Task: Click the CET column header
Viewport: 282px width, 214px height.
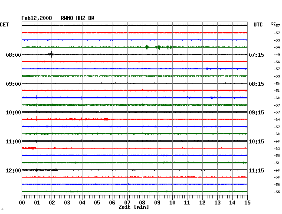Action: click(4, 25)
